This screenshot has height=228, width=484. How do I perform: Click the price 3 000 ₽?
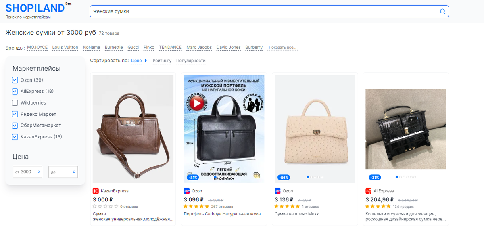click(103, 199)
